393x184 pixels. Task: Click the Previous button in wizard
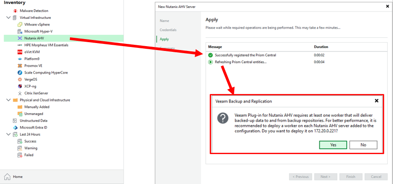click(x=301, y=177)
